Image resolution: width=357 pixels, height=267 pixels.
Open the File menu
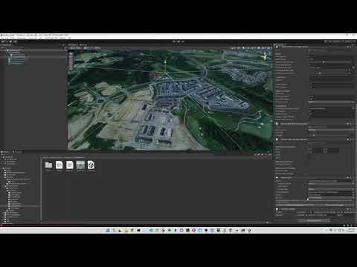(x=2, y=38)
